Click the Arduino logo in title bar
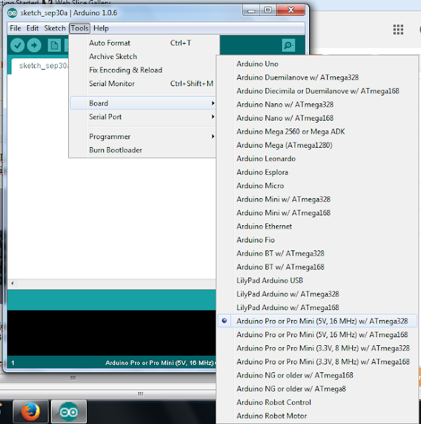 coord(13,12)
